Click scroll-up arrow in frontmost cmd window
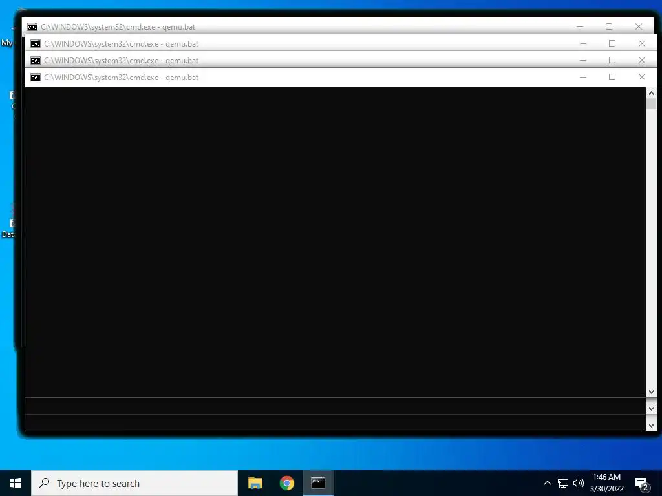This screenshot has height=496, width=662. point(651,93)
